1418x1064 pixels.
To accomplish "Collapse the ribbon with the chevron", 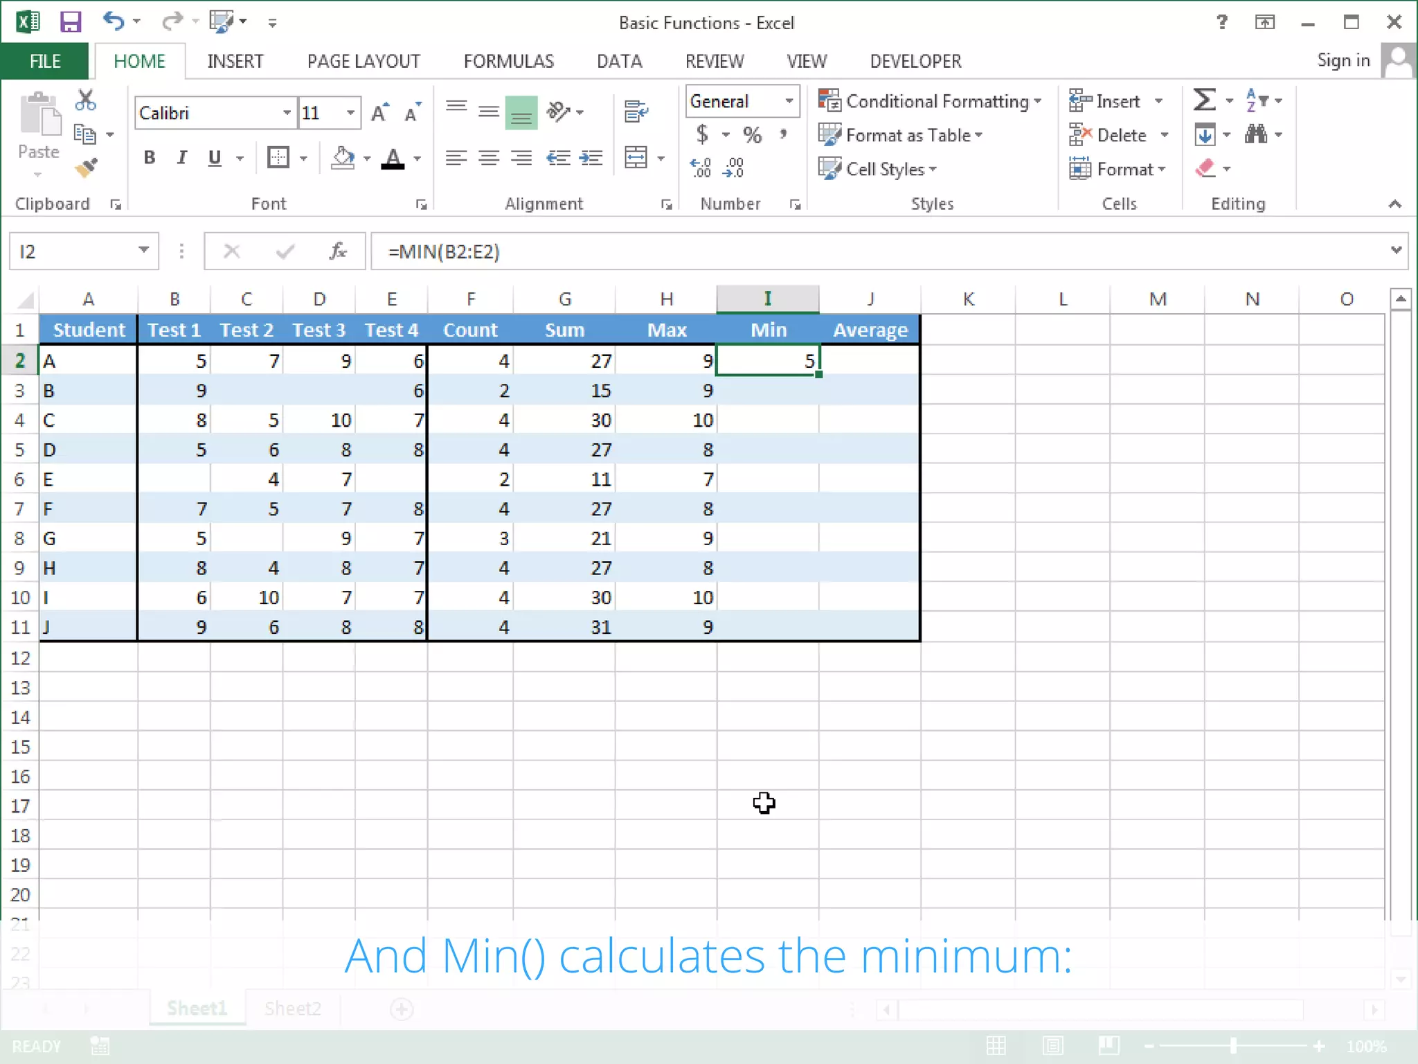I will [x=1394, y=204].
